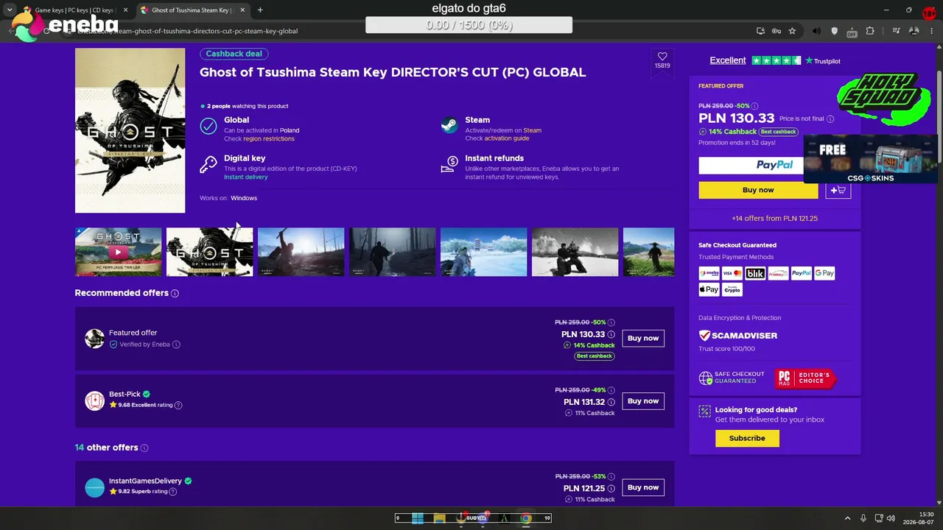Click the Eneba logo

tap(65, 25)
